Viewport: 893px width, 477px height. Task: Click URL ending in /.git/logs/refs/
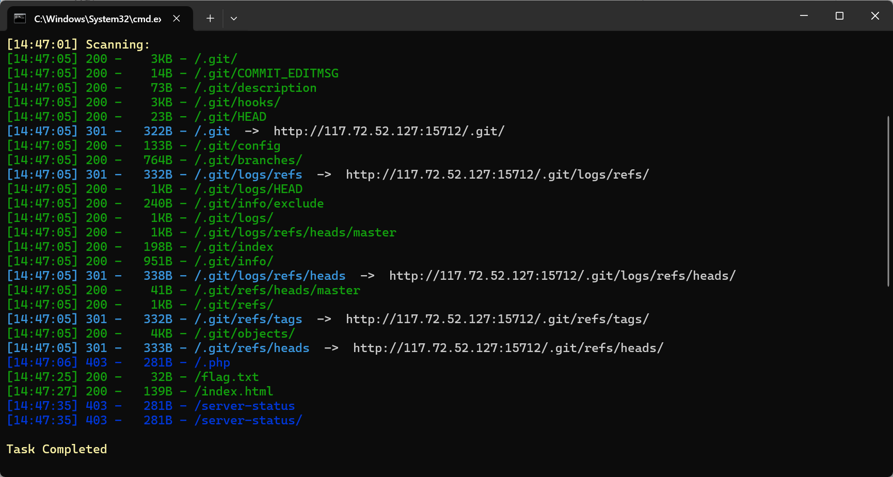pos(497,174)
